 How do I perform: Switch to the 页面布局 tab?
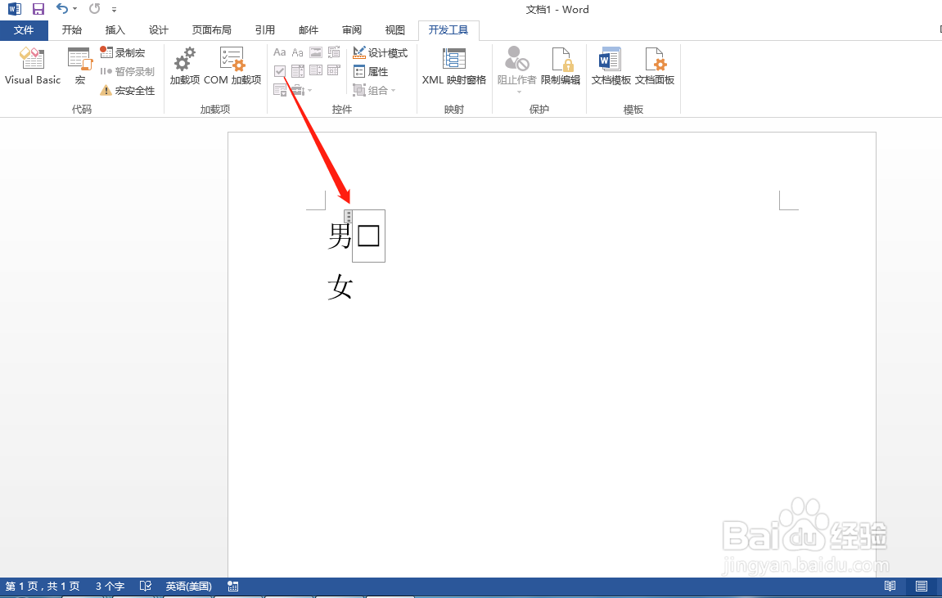[211, 30]
